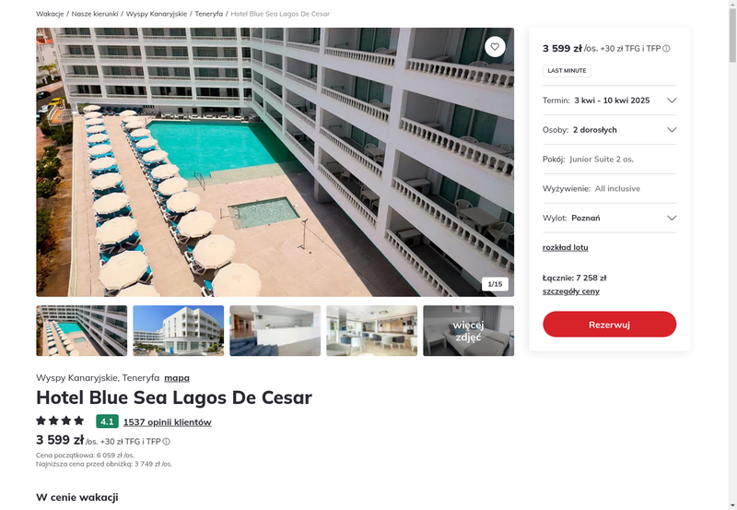Expand the Osoby travelers dropdown
This screenshot has height=510, width=737.
(x=609, y=130)
